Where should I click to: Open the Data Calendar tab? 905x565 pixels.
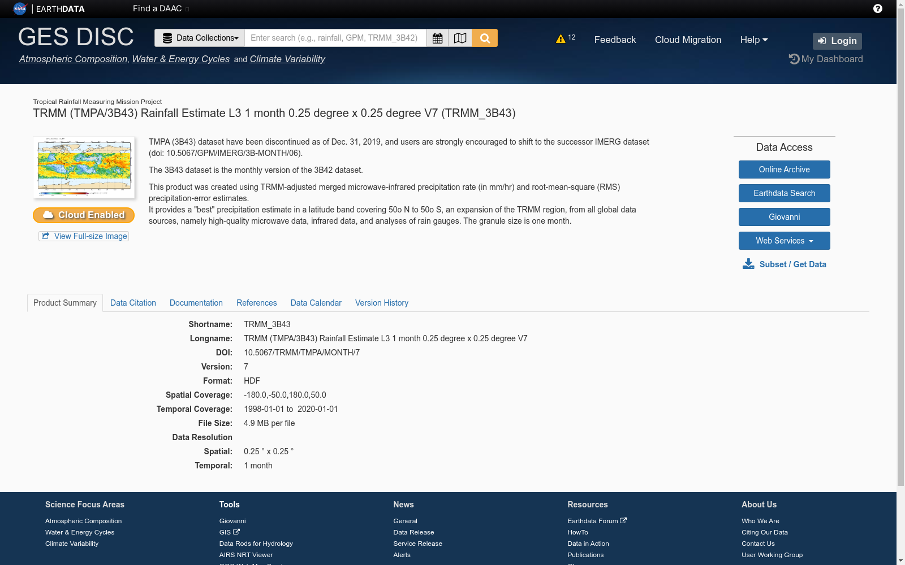tap(316, 303)
